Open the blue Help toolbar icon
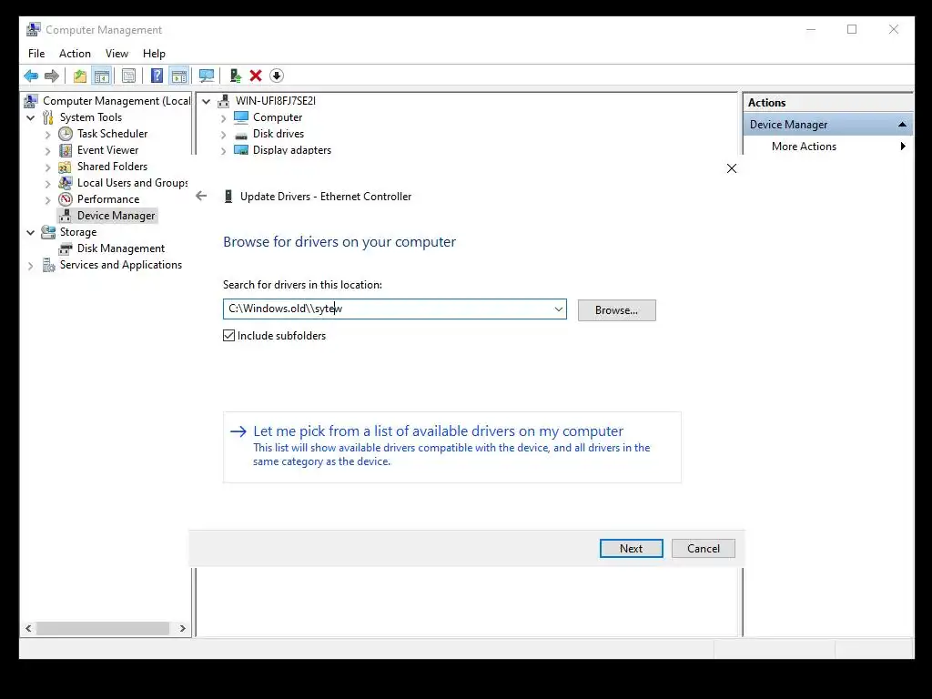The height and width of the screenshot is (699, 932). [x=157, y=76]
